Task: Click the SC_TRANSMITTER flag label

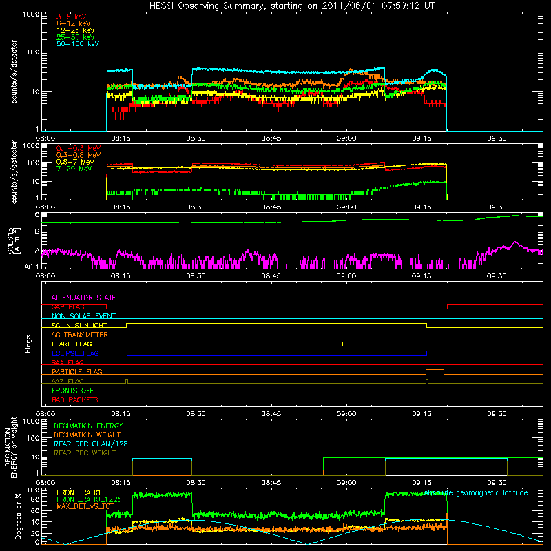Action: (80, 335)
